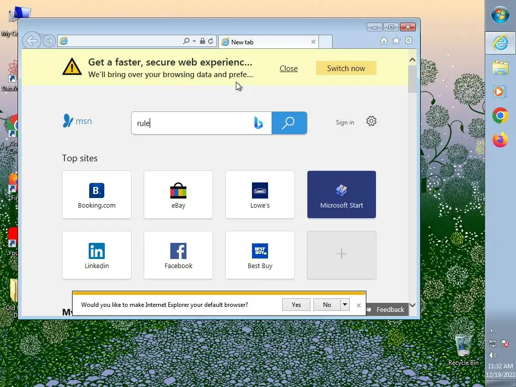Open the Booking.com top site tile

pos(97,195)
